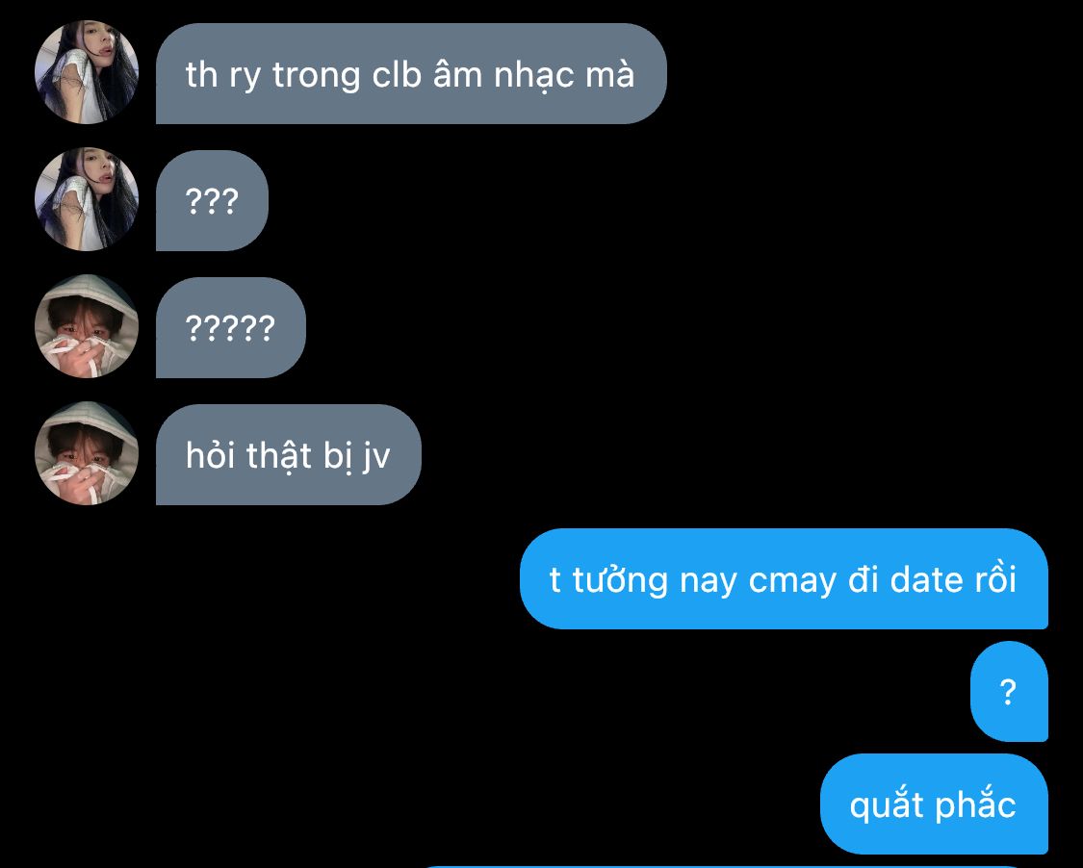The width and height of the screenshot is (1083, 868).
Task: Click the word "trong" in the first message
Action: 317,76
